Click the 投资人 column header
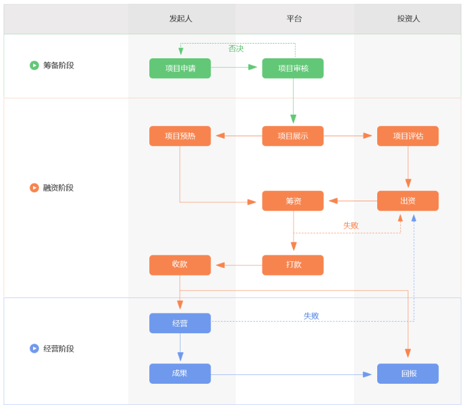 point(408,19)
